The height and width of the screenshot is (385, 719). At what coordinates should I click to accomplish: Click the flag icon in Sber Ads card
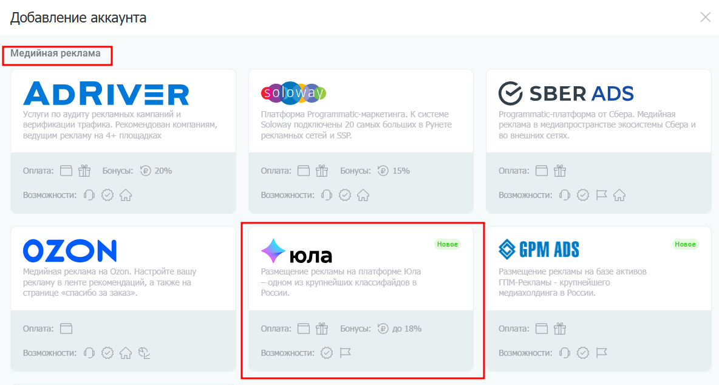[x=601, y=196]
